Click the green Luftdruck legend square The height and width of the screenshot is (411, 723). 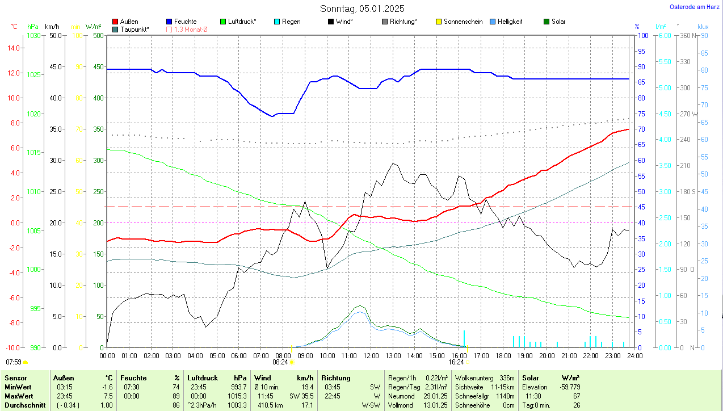[223, 22]
